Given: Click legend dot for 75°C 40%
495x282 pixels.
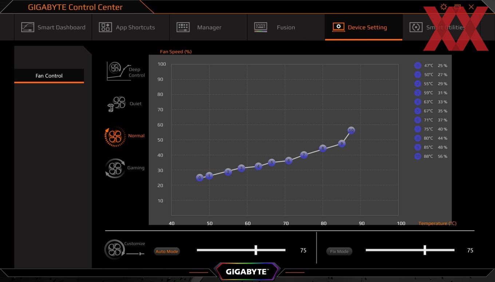Looking at the screenshot, I should tap(417, 129).
